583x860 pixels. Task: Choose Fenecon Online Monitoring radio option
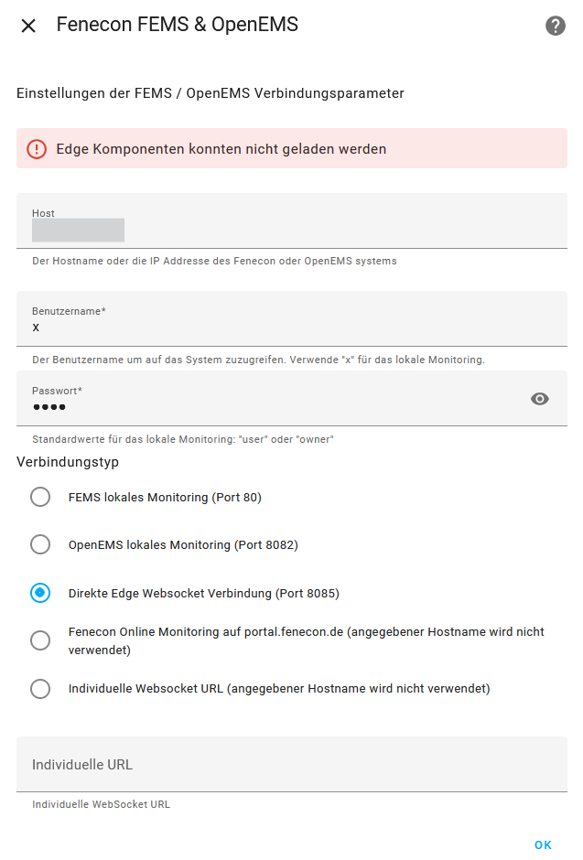pyautogui.click(x=40, y=640)
